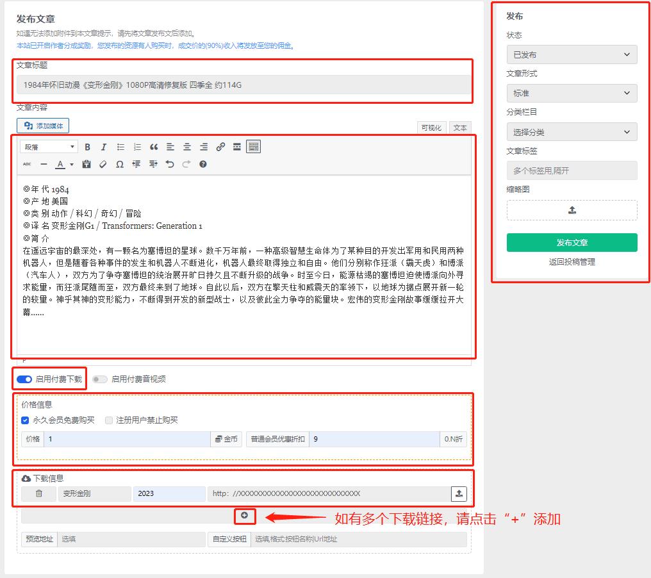Switch to the 可视化 editor tab
The image size is (651, 578).
tap(431, 128)
